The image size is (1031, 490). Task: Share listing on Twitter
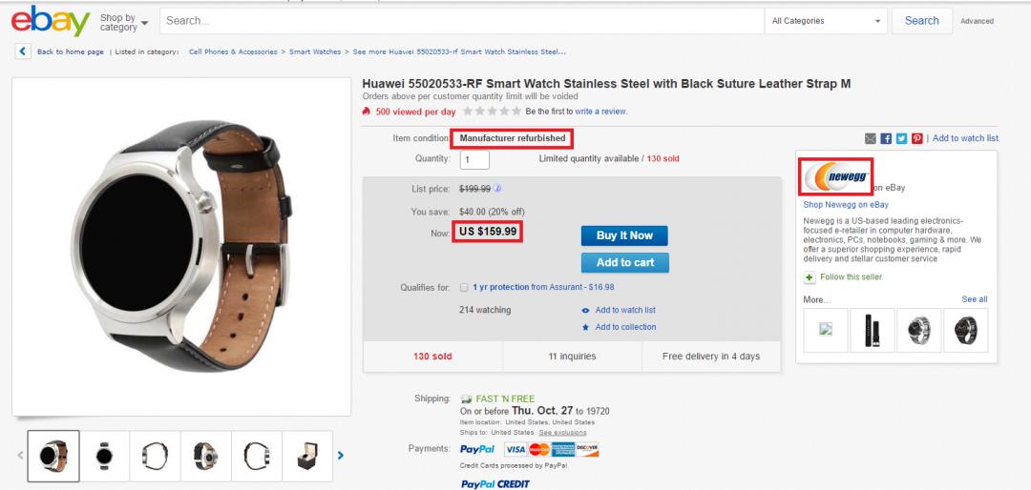pos(901,138)
